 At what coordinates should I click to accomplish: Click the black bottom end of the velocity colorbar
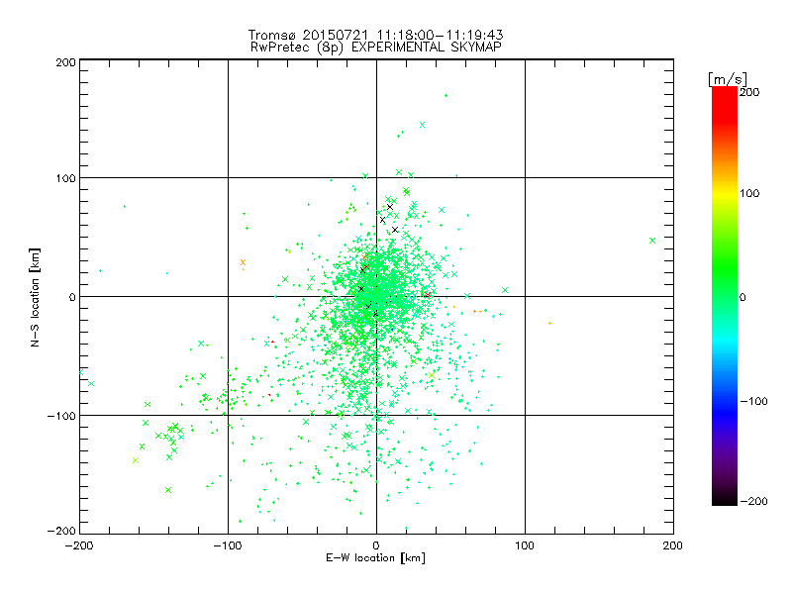725,499
